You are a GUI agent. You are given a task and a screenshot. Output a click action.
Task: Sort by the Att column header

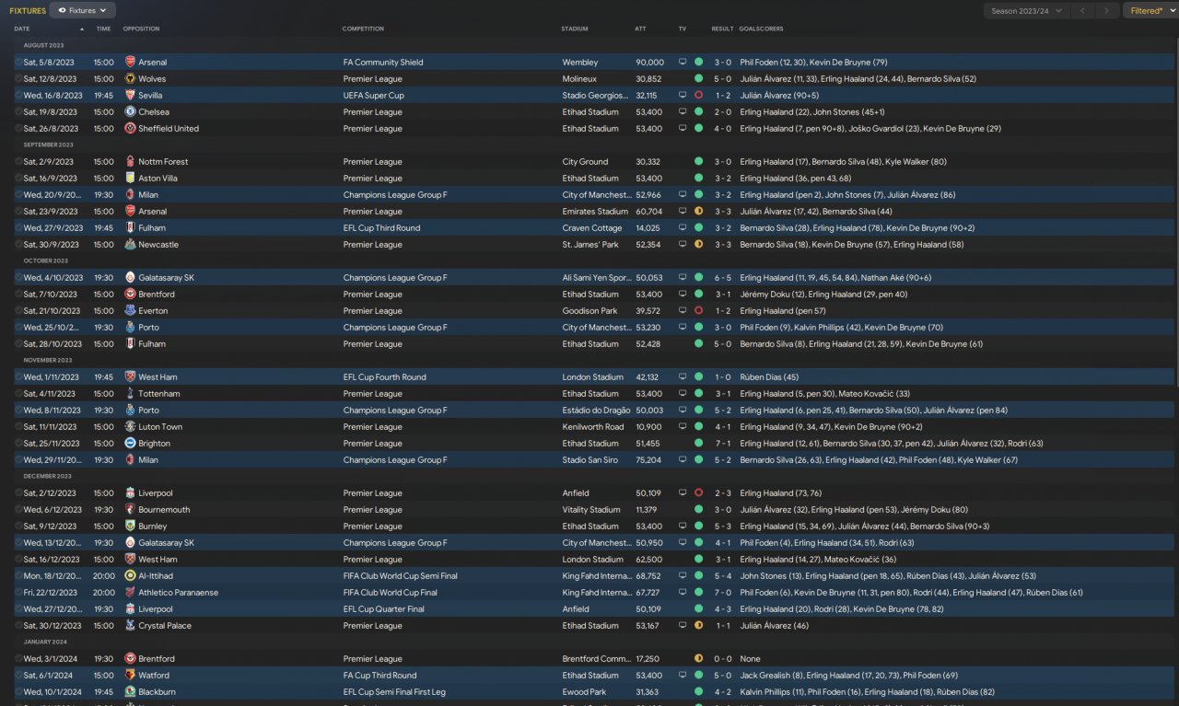click(640, 29)
